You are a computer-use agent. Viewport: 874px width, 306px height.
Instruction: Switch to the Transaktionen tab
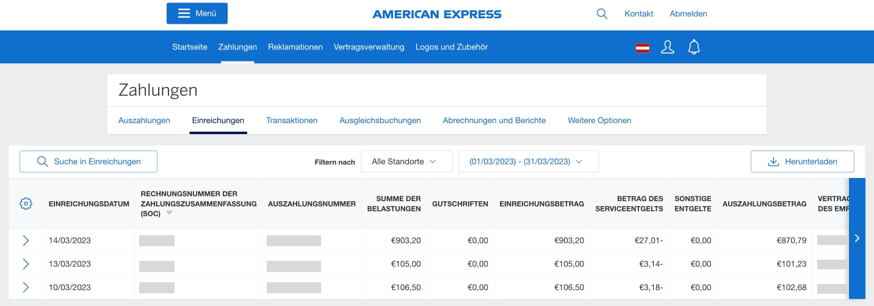pyautogui.click(x=292, y=120)
